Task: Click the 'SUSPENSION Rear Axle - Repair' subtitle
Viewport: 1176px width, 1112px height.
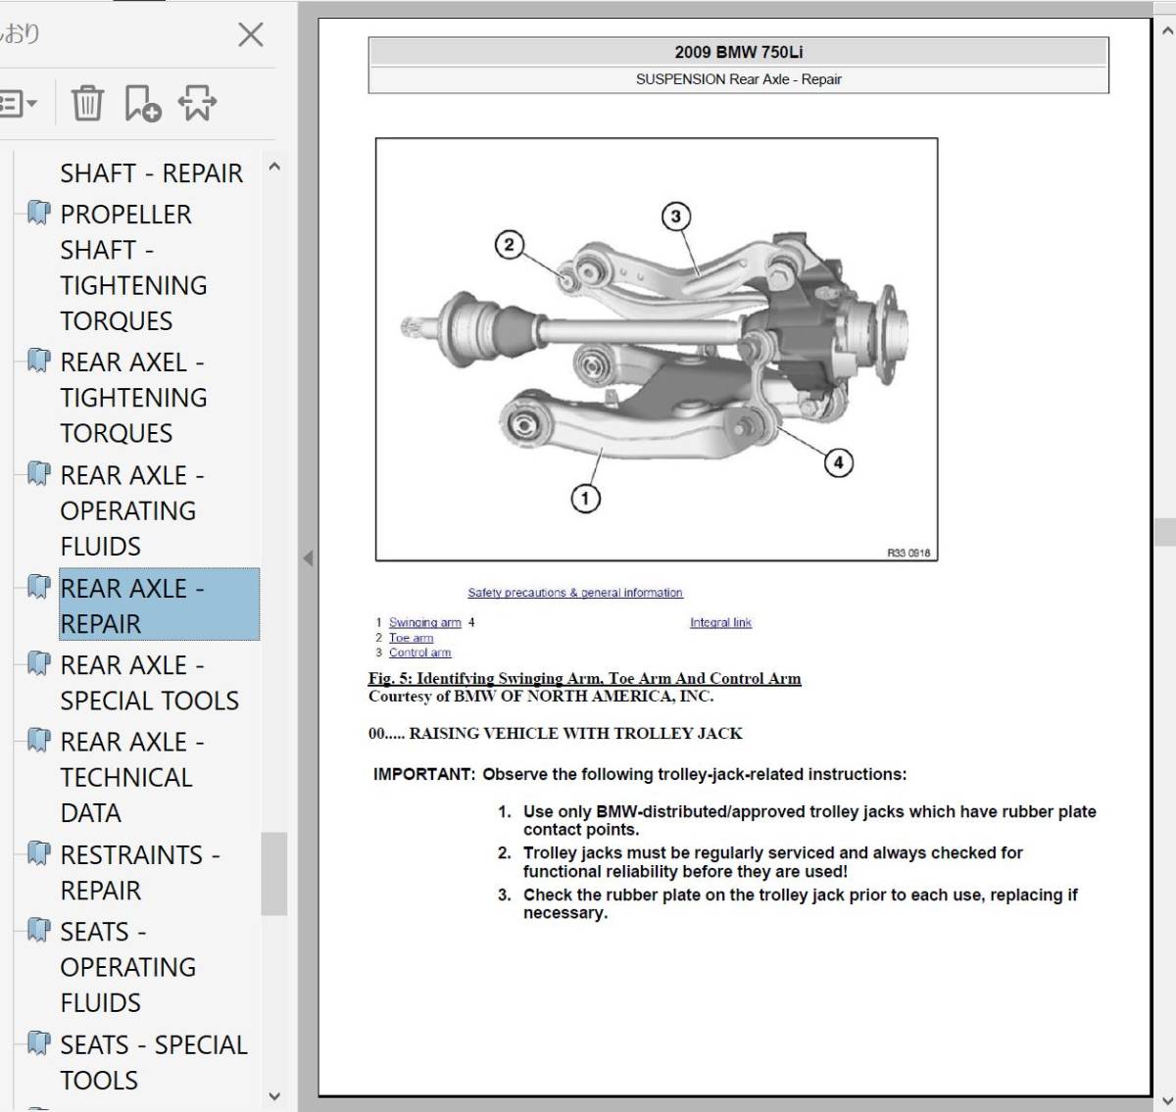Action: 739,79
